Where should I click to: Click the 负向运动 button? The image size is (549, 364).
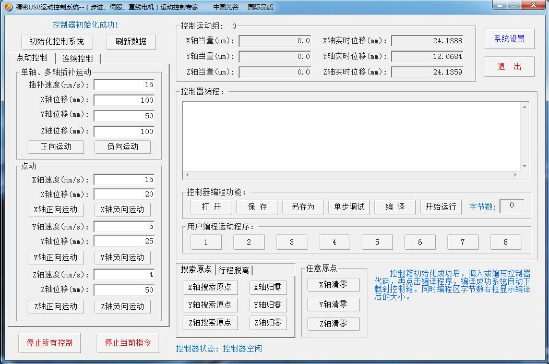pyautogui.click(x=123, y=147)
